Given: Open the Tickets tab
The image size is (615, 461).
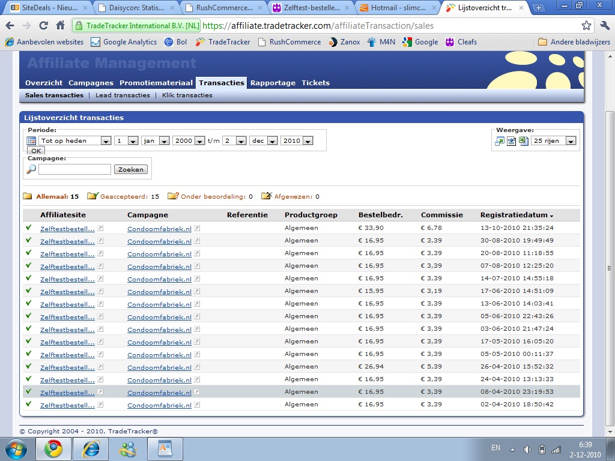Looking at the screenshot, I should [315, 83].
